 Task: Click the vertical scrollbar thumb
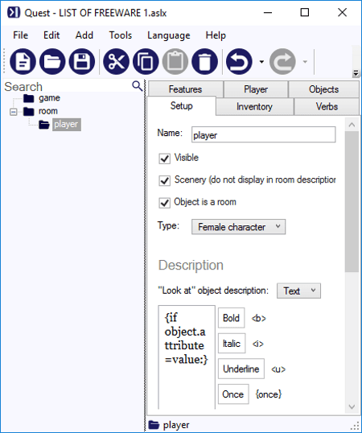click(x=352, y=201)
